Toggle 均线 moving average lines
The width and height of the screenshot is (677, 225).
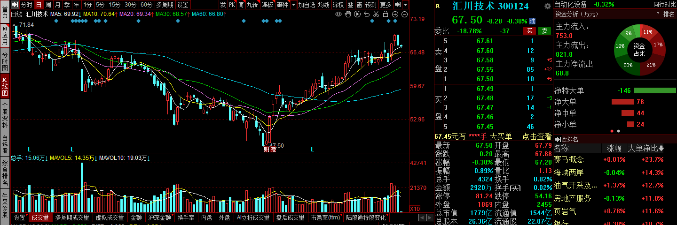pyautogui.click(x=323, y=5)
